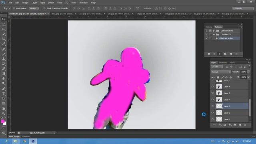Select the Hand tool

click(4, 109)
